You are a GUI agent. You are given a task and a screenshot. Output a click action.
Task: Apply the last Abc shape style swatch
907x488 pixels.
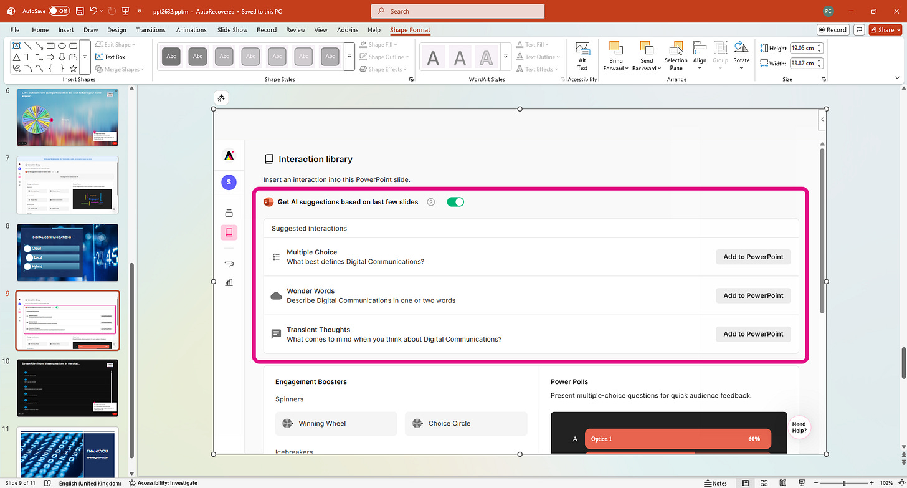tap(330, 57)
